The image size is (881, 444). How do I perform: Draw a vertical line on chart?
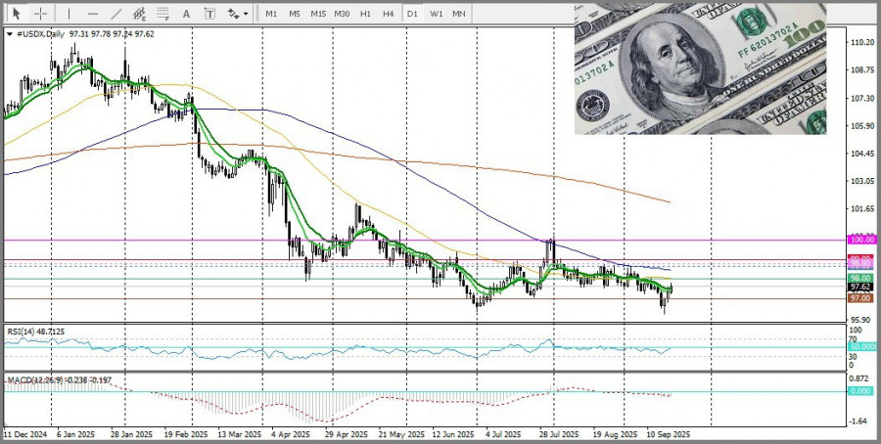[69, 14]
